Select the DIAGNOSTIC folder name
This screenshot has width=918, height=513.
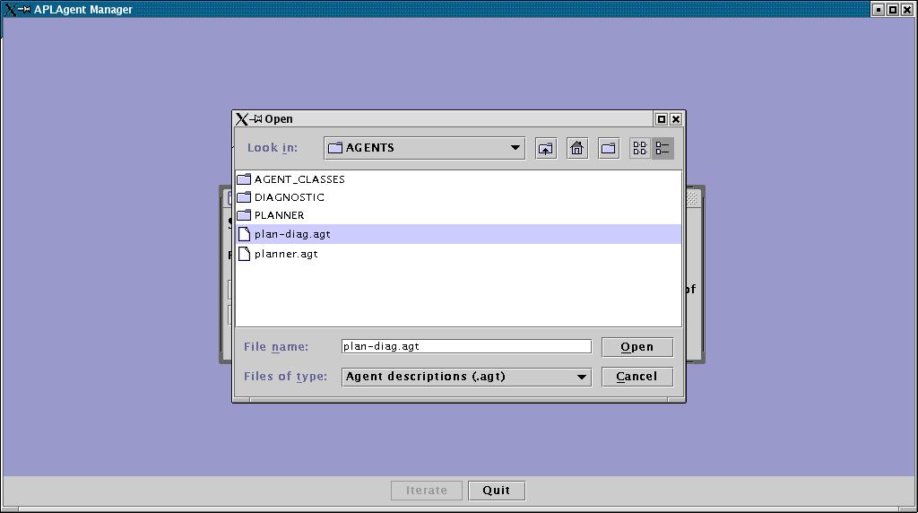(290, 197)
